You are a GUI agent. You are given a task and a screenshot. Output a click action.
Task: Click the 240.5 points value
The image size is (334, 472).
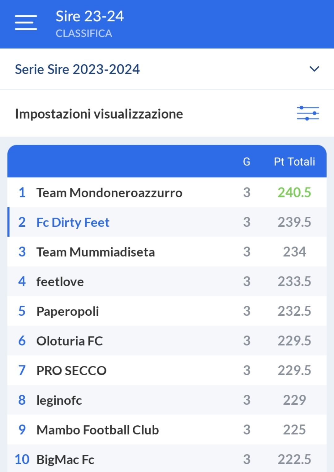click(294, 192)
